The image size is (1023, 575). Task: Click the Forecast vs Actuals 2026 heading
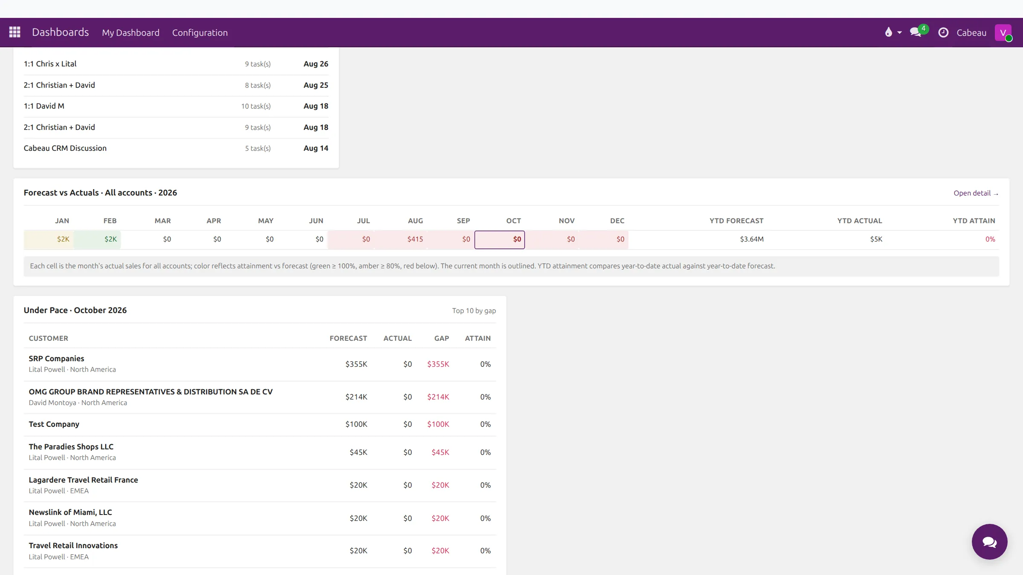100,193
